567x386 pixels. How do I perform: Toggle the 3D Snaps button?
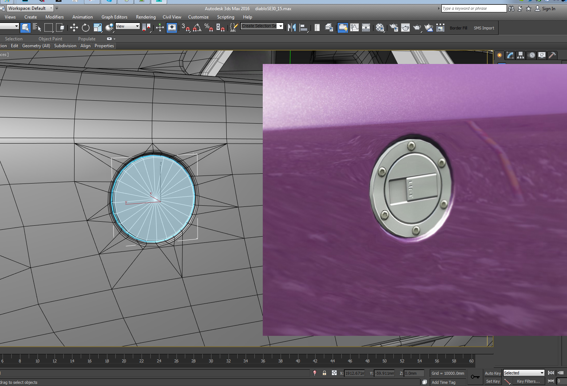coord(186,28)
